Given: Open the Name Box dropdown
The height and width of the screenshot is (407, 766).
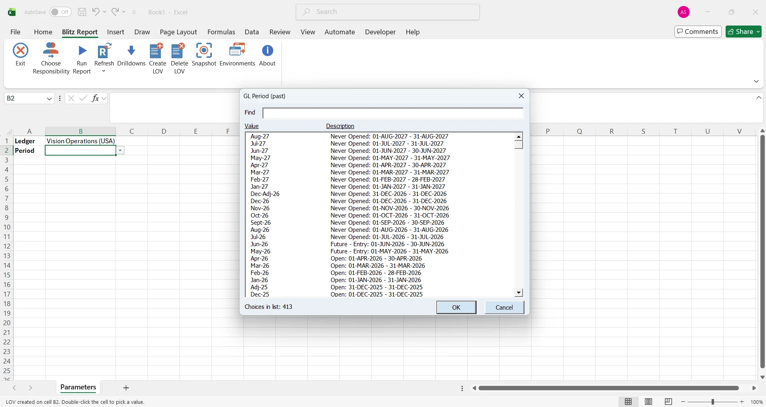Looking at the screenshot, I should (x=50, y=99).
